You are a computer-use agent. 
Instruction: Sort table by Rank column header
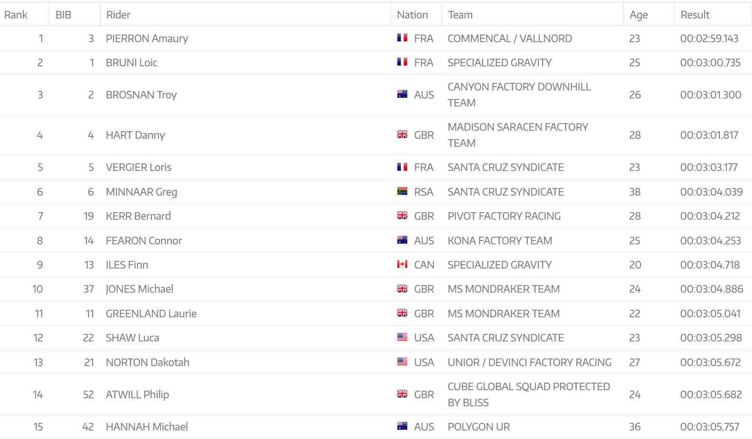pos(16,15)
